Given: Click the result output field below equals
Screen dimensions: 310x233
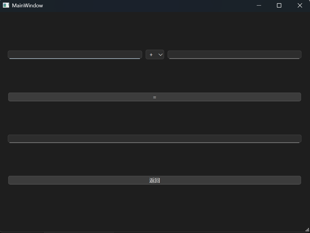Looking at the screenshot, I should point(155,139).
